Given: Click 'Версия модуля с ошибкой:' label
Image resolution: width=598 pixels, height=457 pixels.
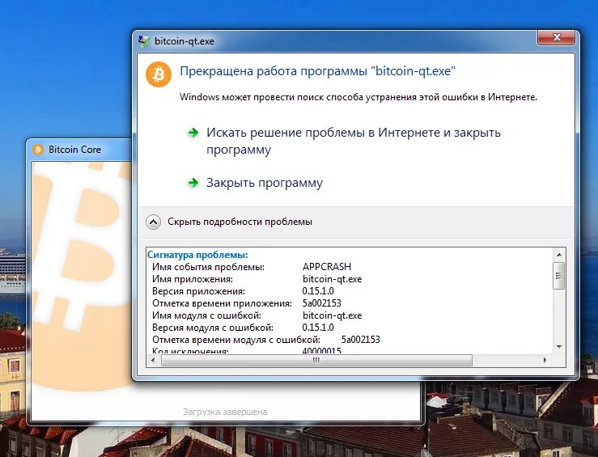Looking at the screenshot, I should (213, 328).
